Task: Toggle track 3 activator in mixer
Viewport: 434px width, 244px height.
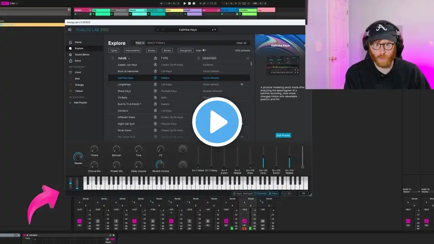Action: pos(116,221)
